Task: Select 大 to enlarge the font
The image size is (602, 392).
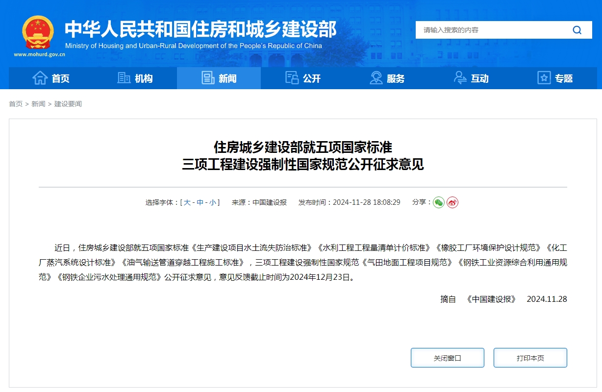Action: point(188,202)
